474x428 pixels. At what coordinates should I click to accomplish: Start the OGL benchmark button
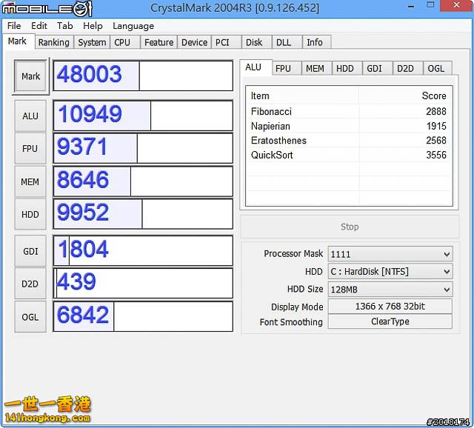pyautogui.click(x=30, y=316)
